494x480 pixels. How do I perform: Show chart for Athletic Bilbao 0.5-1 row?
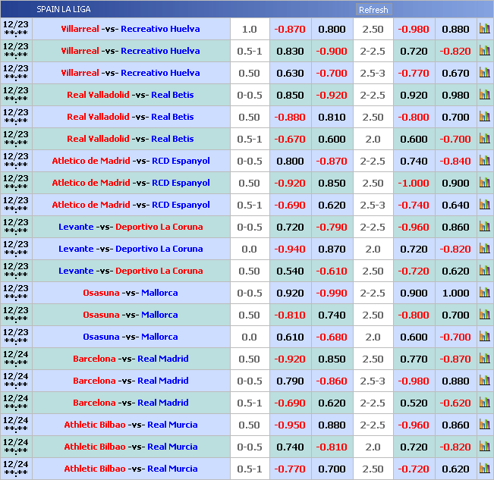coord(484,469)
